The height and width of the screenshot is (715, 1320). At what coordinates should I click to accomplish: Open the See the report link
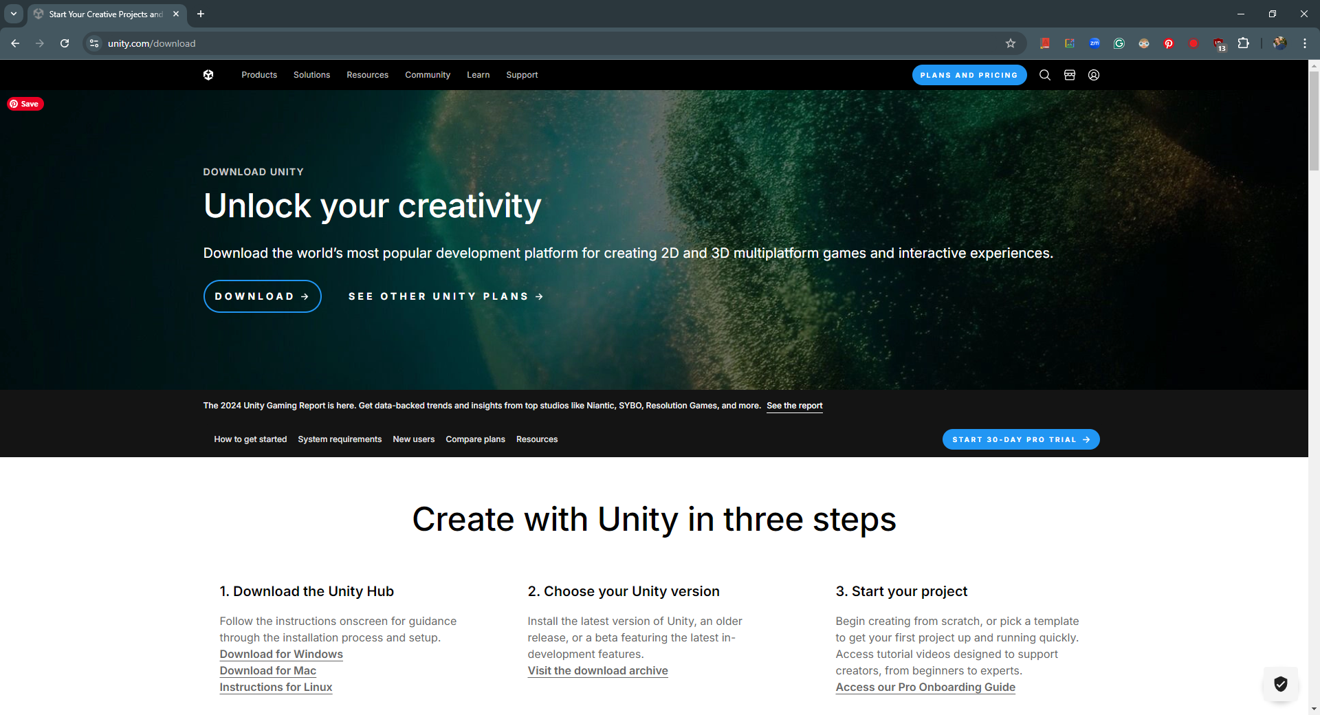(x=795, y=406)
